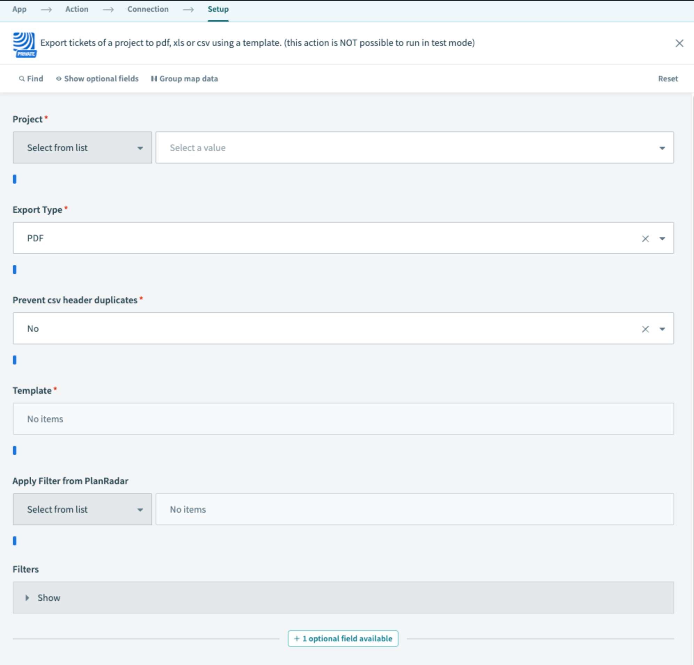Open Apply Filter Select from list dropdown
Image resolution: width=694 pixels, height=665 pixels.
click(x=82, y=509)
